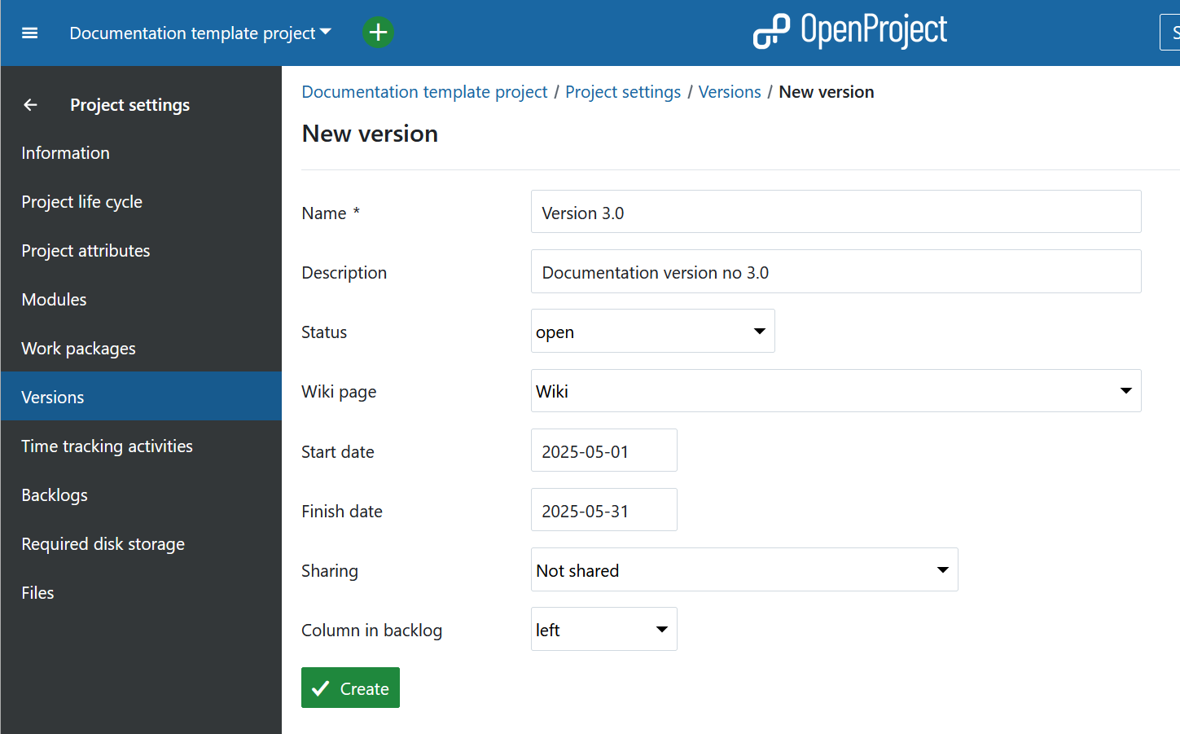The image size is (1180, 734).
Task: Select Versions in the sidebar
Action: 141,396
